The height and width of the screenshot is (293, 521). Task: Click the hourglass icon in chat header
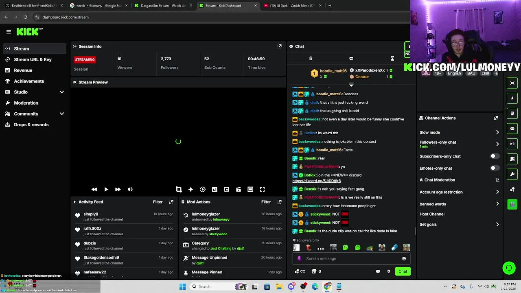tap(392, 59)
